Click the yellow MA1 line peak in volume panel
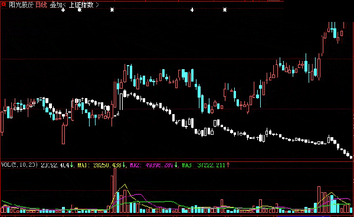Viewport: 354px width, 217px height. [x=124, y=184]
